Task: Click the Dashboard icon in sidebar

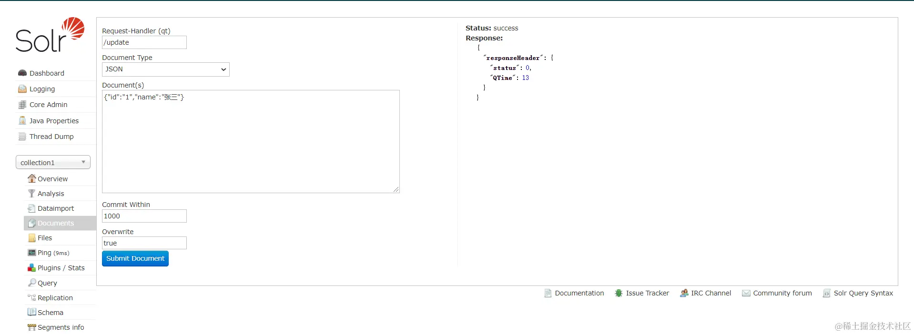Action: pos(22,73)
